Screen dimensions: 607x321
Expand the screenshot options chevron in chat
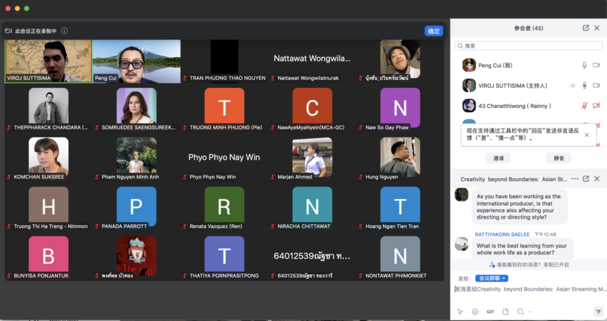(530, 312)
